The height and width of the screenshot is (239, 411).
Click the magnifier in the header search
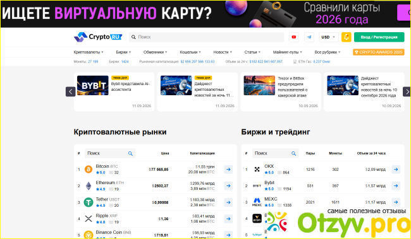point(133,37)
